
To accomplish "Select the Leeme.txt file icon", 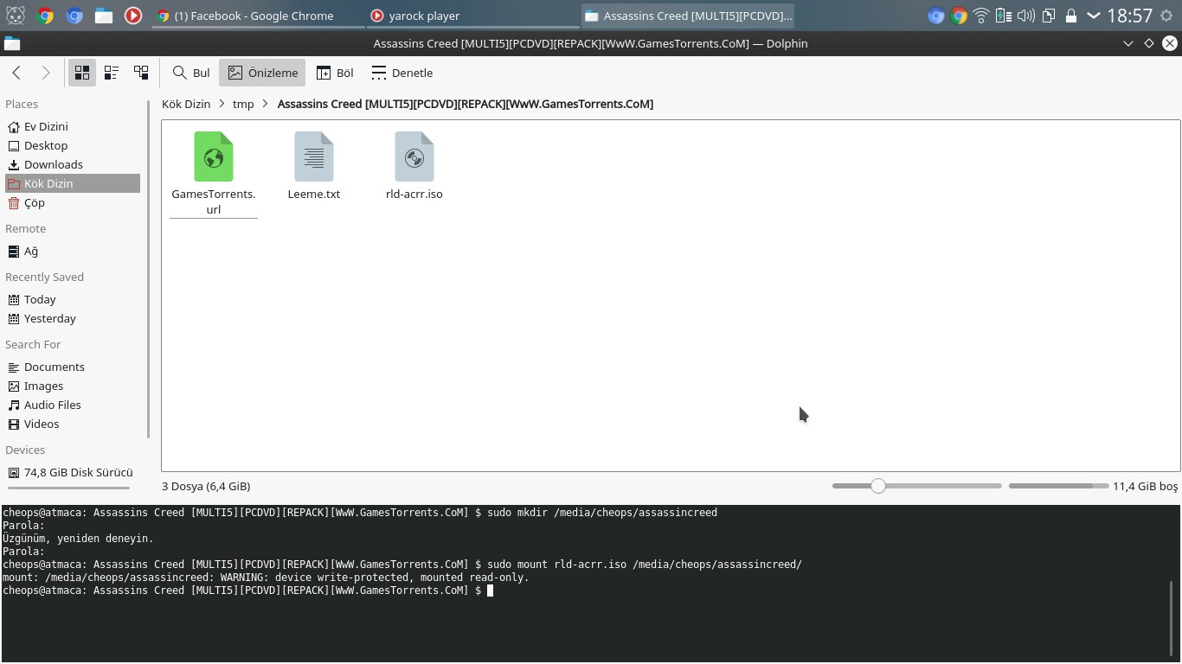I will [x=313, y=157].
